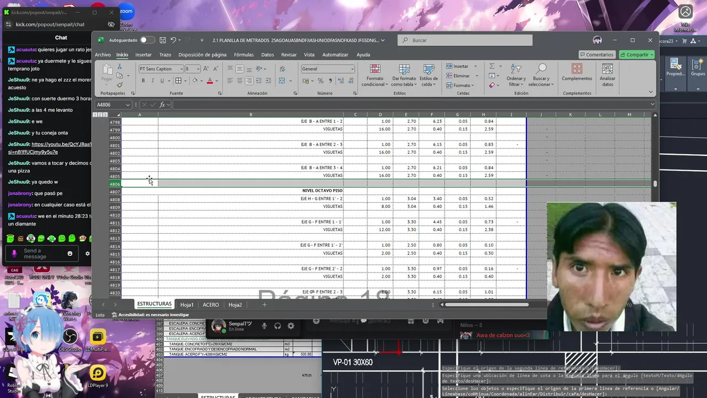Toggle wrap text
This screenshot has height=398, width=707.
point(283,69)
